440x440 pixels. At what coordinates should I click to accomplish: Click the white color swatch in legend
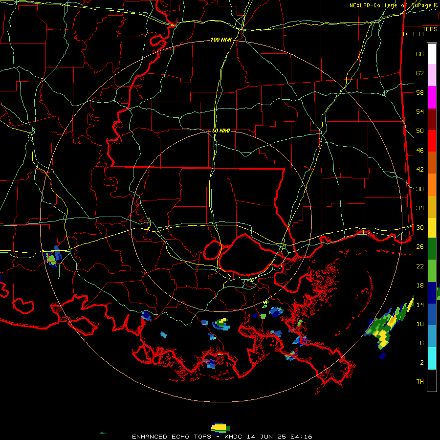click(x=432, y=54)
